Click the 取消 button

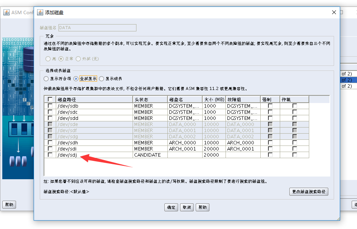pyautogui.click(x=187, y=207)
